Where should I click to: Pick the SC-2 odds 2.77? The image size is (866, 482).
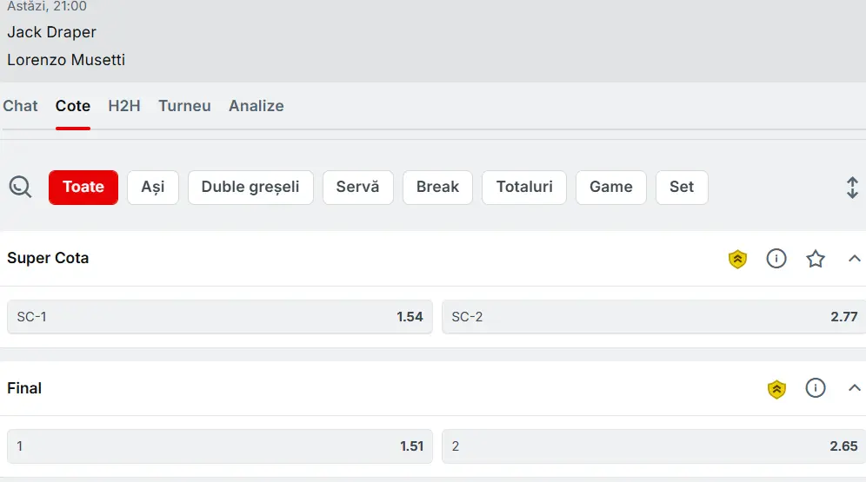point(654,317)
